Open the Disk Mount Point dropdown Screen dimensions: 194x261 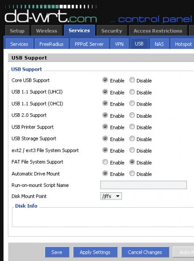(x=111, y=196)
